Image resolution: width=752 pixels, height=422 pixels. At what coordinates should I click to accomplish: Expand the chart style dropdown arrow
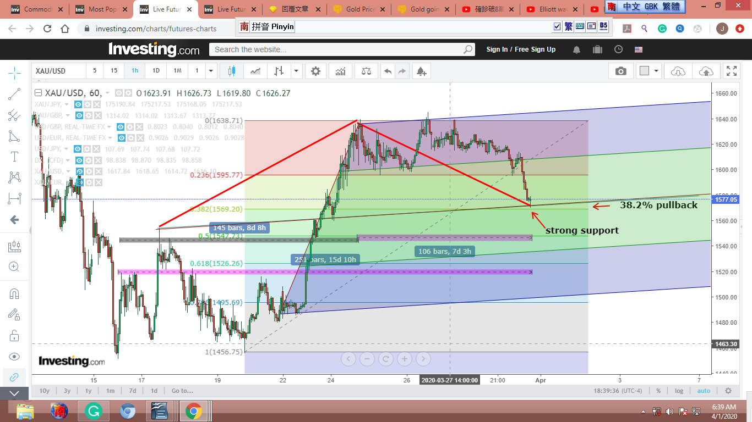point(297,71)
